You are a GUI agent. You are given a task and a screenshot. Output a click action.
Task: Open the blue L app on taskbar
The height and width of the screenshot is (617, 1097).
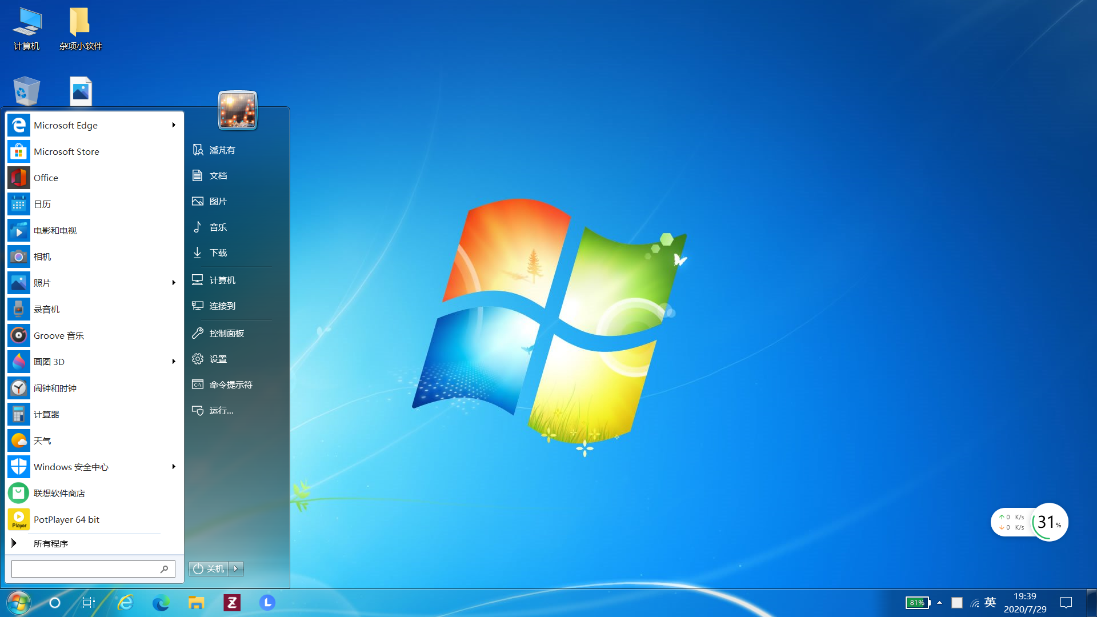click(267, 603)
